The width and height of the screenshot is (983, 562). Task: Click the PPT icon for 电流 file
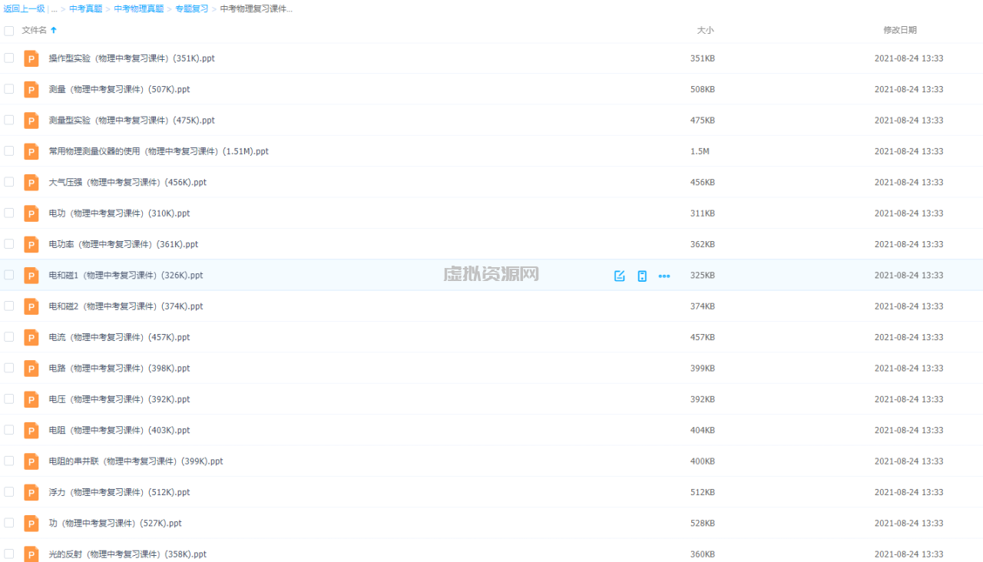[31, 337]
